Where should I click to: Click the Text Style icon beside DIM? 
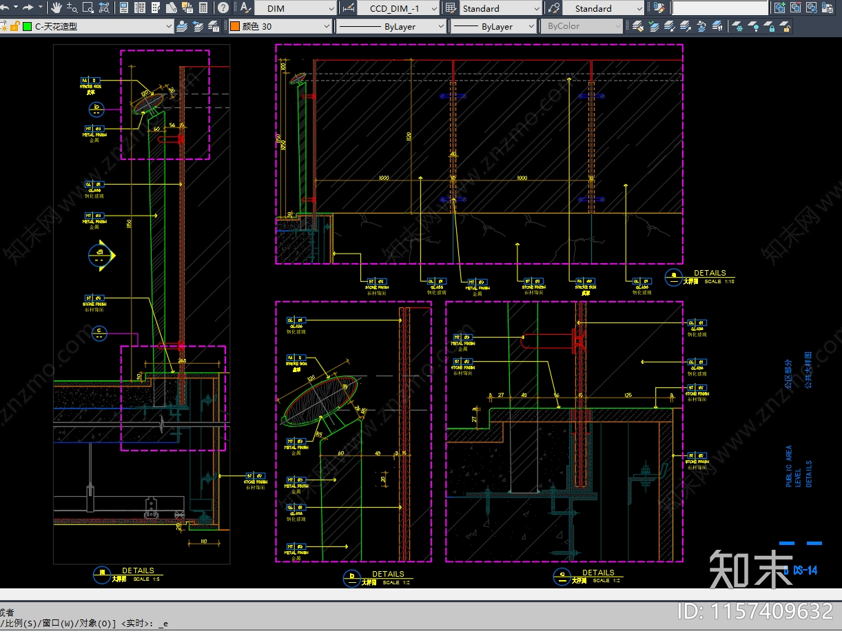click(245, 8)
